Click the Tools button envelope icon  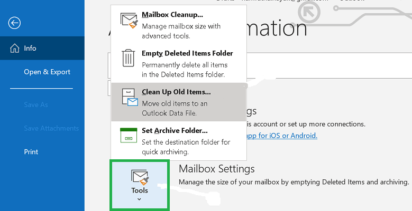click(x=140, y=177)
